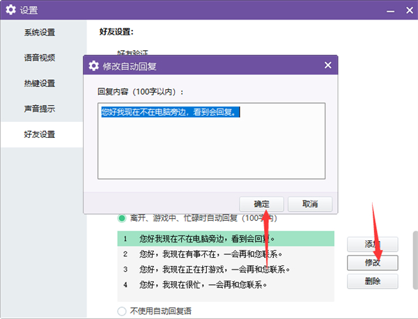
Task: Confirm the reply with the 确定 button
Action: [x=261, y=204]
